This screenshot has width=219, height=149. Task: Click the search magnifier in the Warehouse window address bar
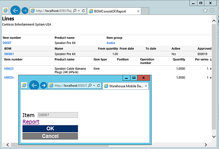pyautogui.click(x=90, y=85)
